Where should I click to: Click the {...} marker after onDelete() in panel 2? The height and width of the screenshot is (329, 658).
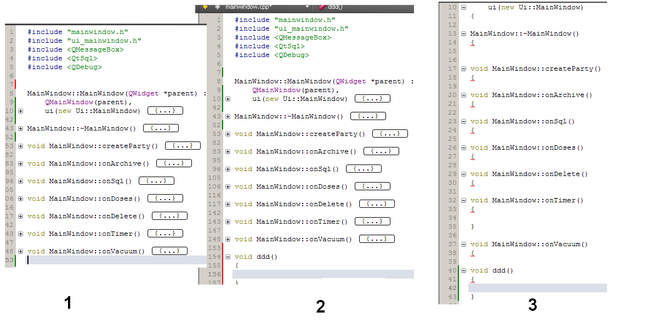(377, 204)
